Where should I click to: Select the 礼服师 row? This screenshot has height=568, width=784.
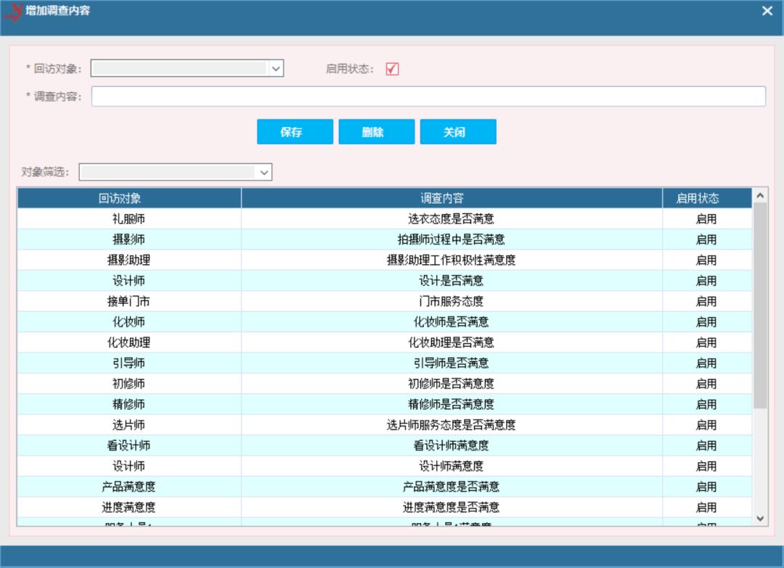click(x=129, y=219)
